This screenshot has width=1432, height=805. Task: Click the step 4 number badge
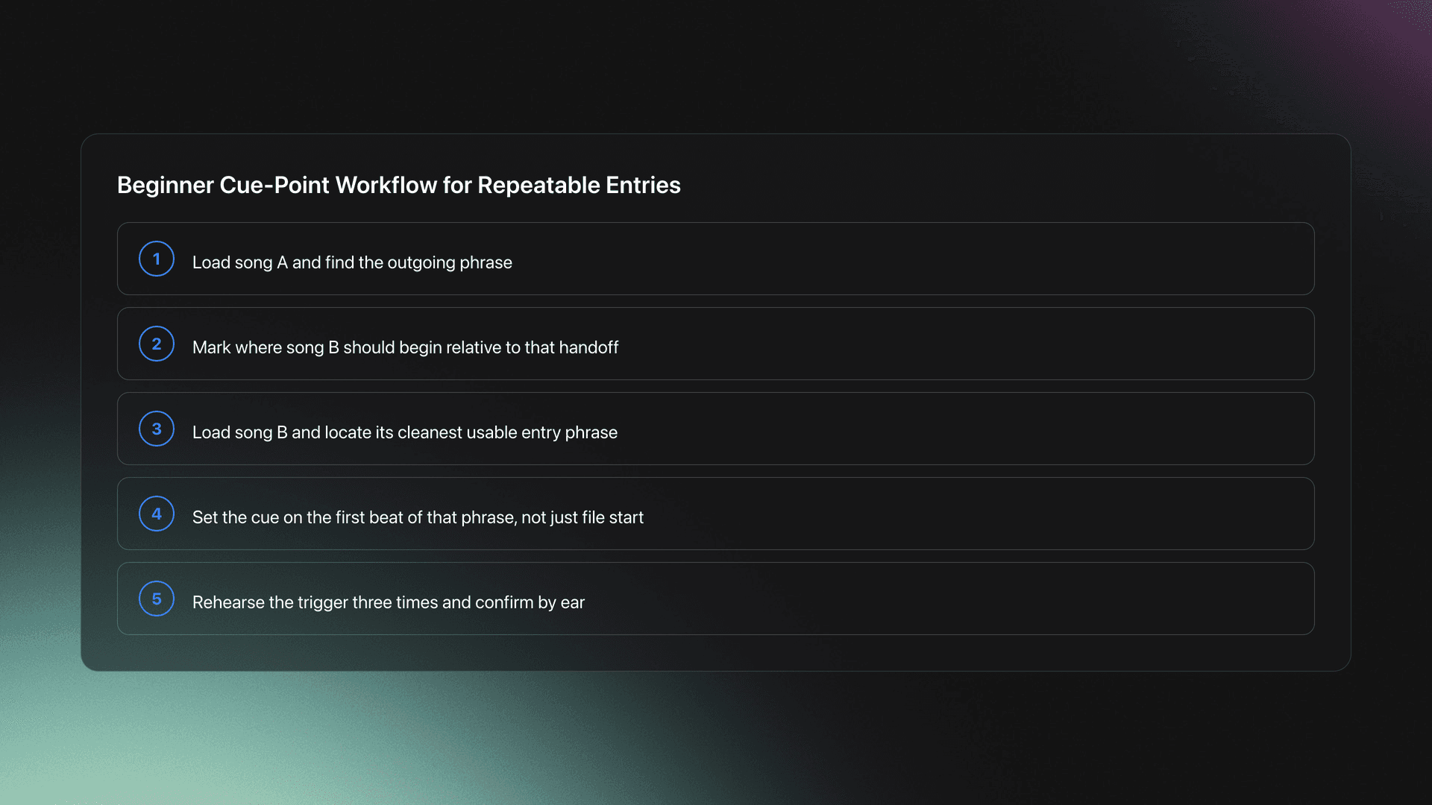click(157, 514)
